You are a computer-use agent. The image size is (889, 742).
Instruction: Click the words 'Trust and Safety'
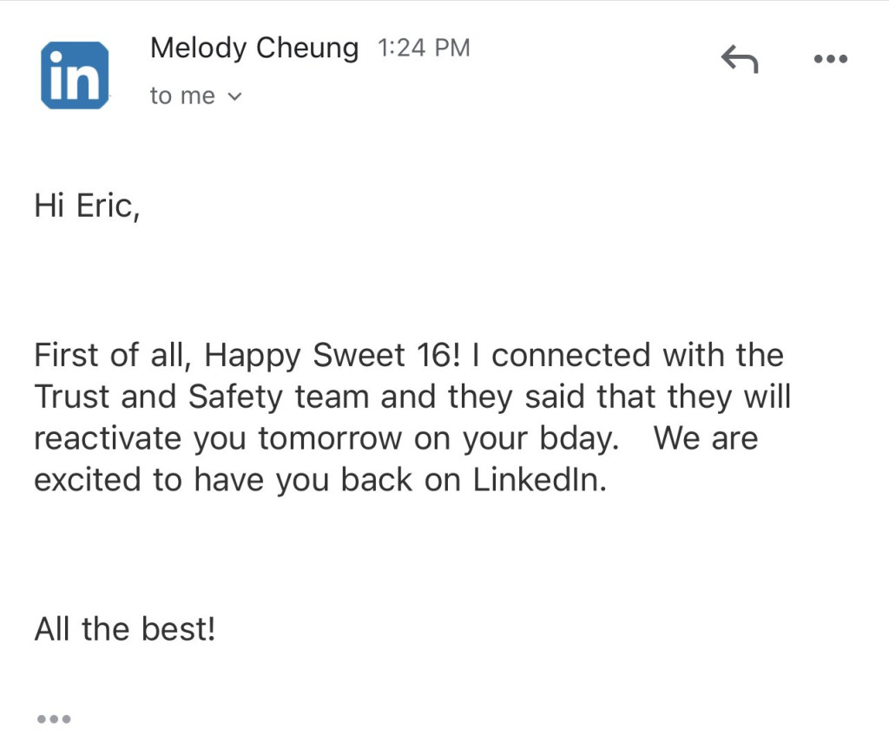(152, 397)
